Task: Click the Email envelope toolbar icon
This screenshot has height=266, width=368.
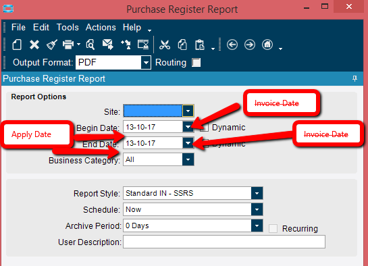Action: pos(108,45)
